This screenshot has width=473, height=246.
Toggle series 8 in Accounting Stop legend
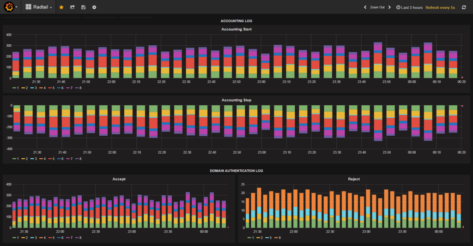[79, 159]
